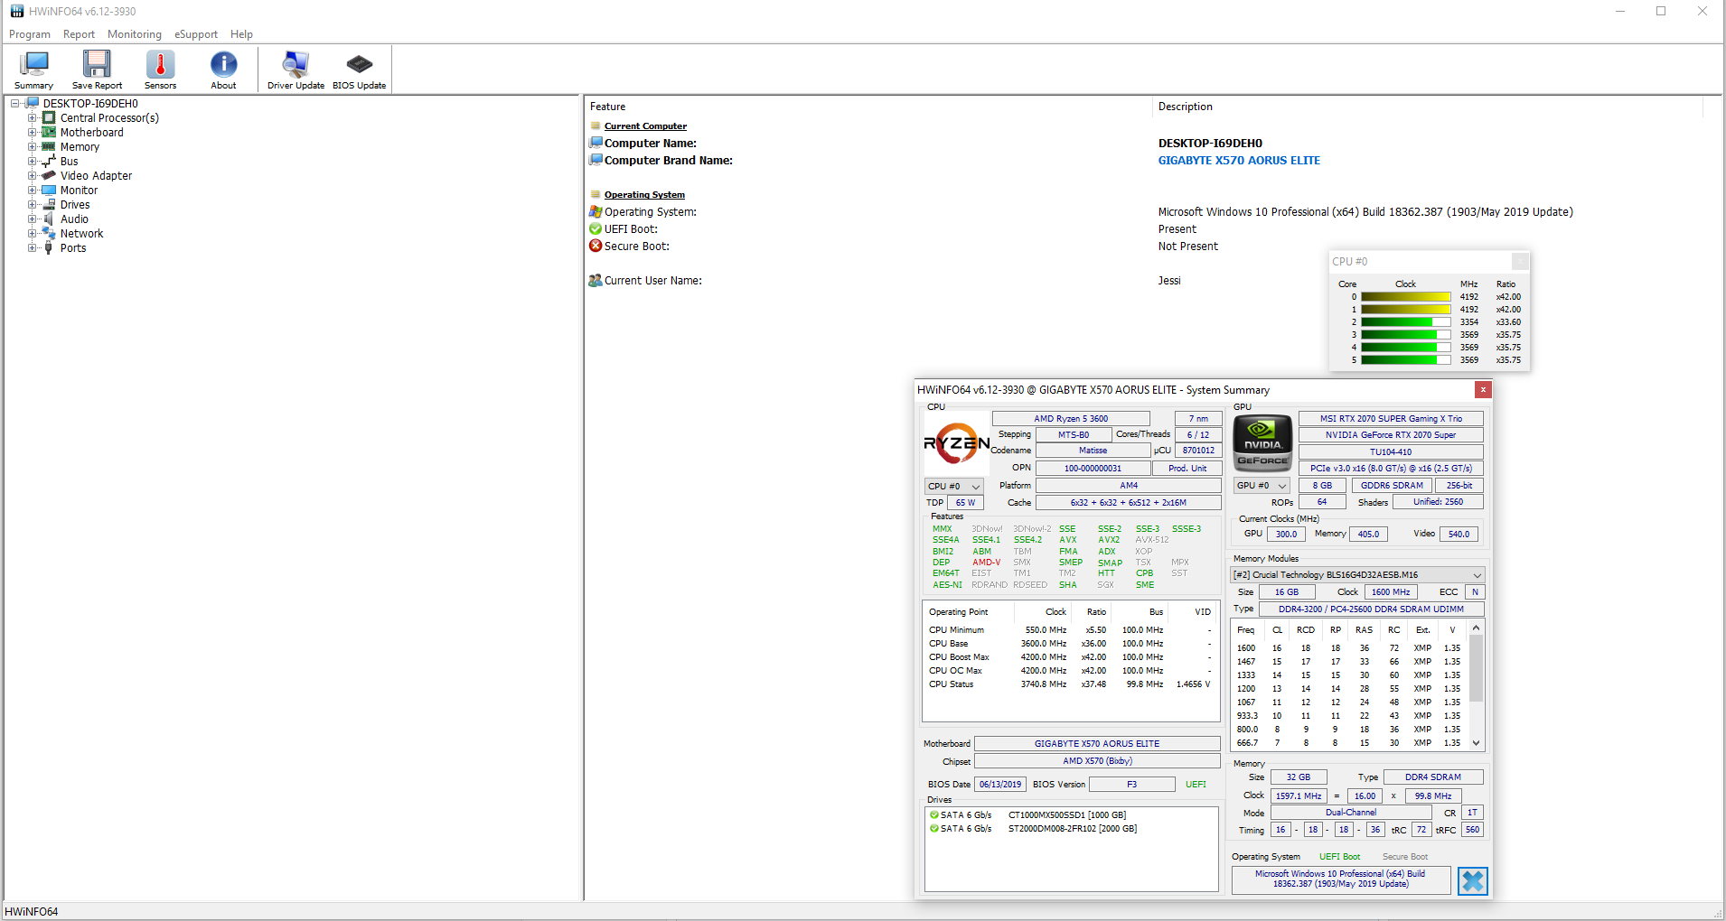Open the Help menu
Viewport: 1726px width, 921px height.
tap(241, 34)
